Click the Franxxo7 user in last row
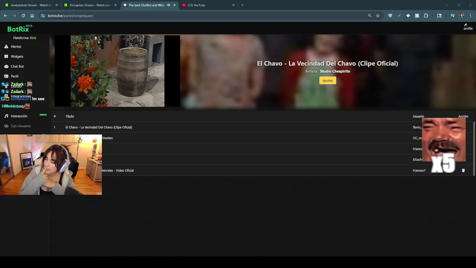Screen dimensions: 476x268 tap(419, 170)
